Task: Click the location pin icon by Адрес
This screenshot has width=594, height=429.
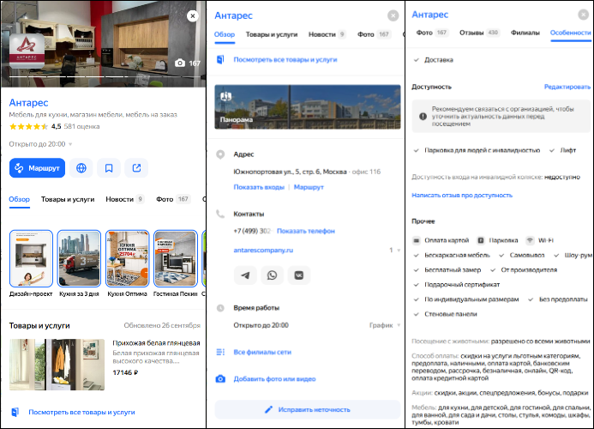Action: coord(220,154)
